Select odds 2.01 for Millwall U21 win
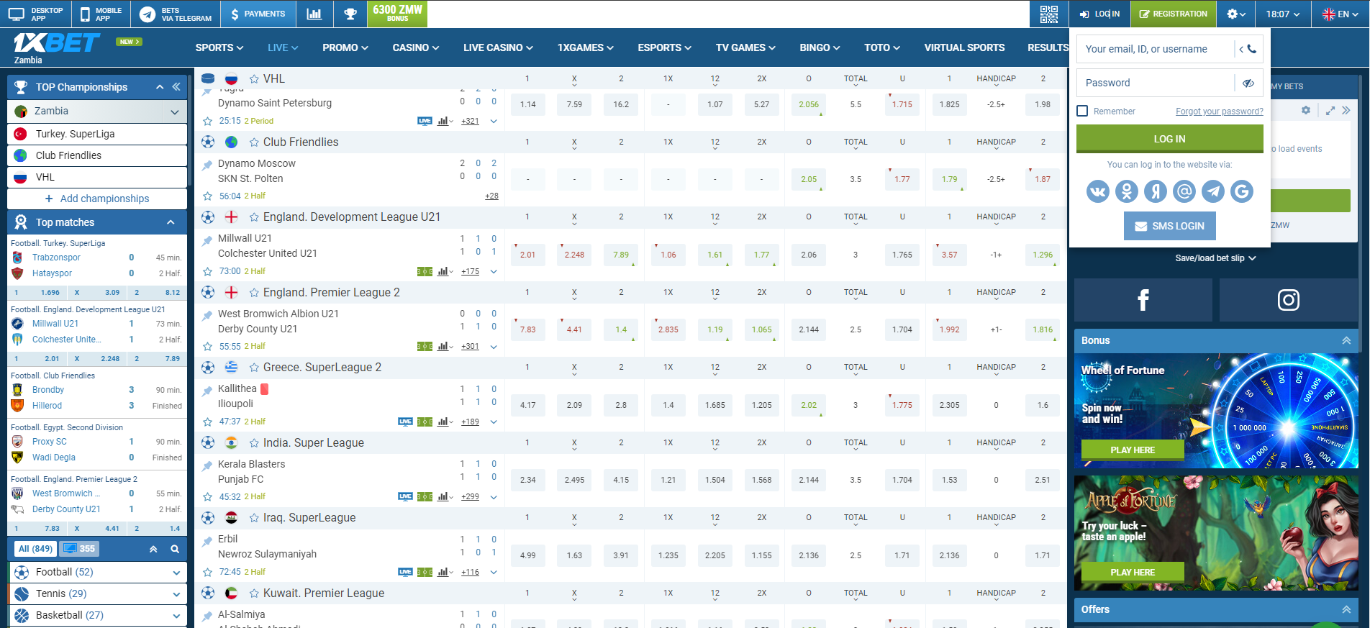Viewport: 1370px width, 628px height. pos(527,255)
